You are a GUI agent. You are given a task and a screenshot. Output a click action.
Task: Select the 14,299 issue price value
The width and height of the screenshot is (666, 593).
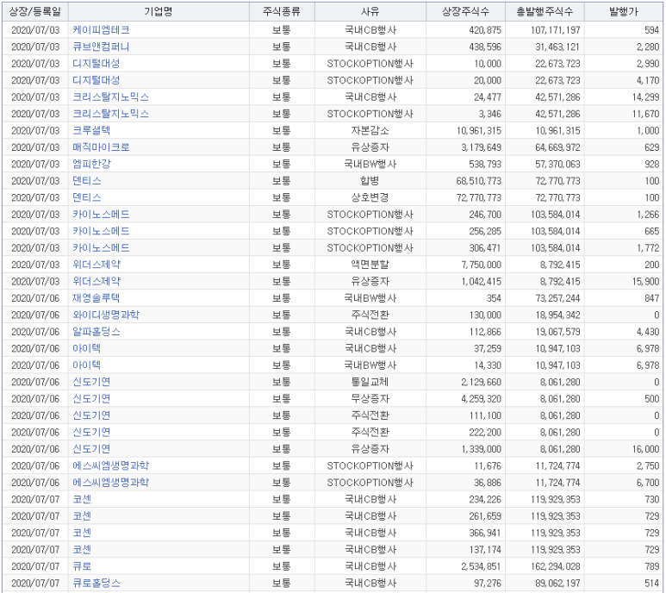coord(645,97)
